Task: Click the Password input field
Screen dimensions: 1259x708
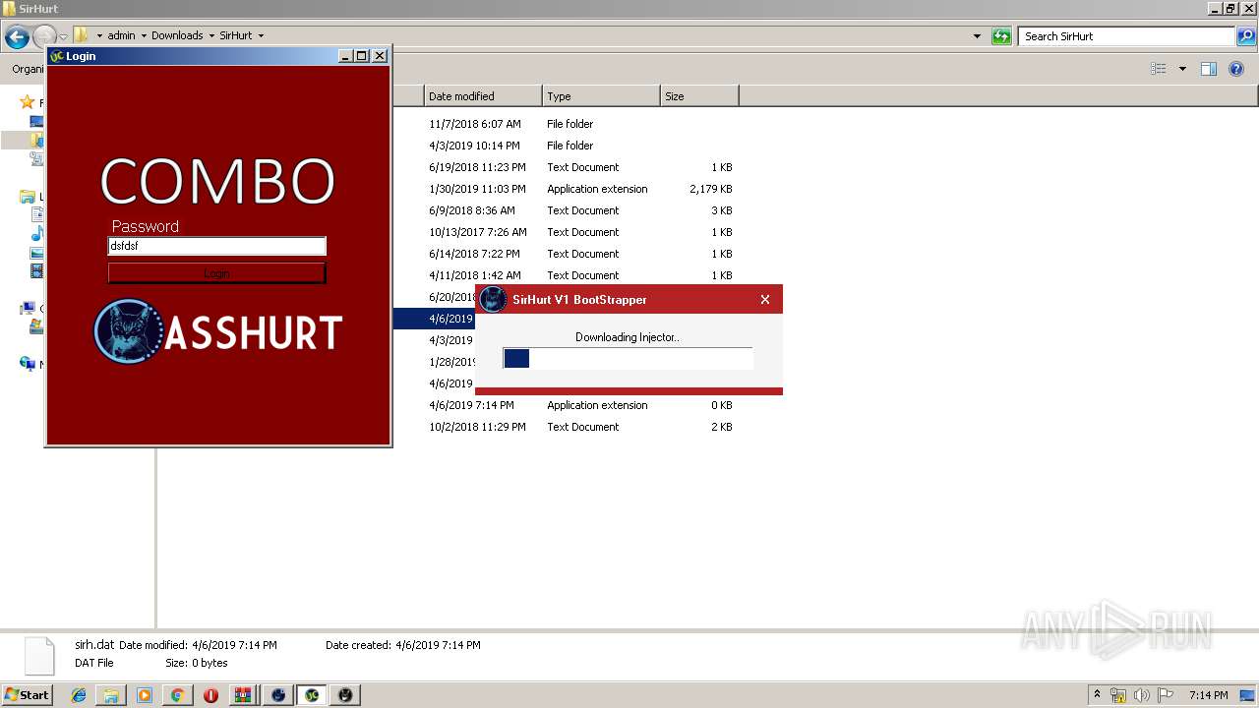Action: (x=216, y=246)
